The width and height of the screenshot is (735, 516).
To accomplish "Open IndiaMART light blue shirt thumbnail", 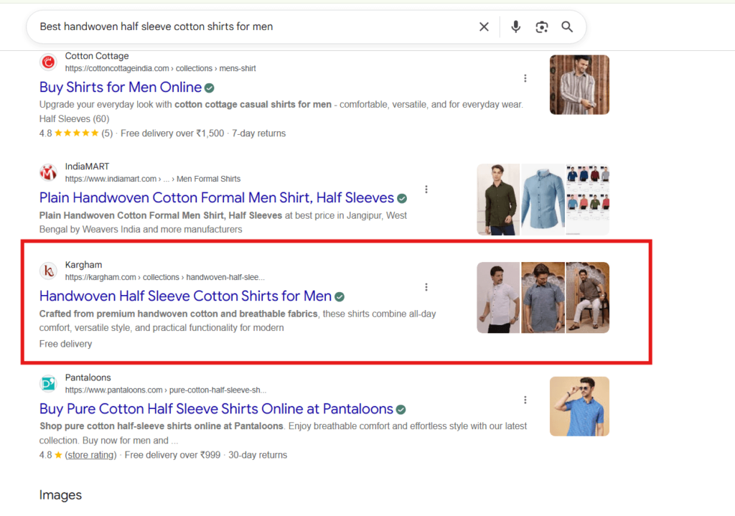I will [543, 200].
